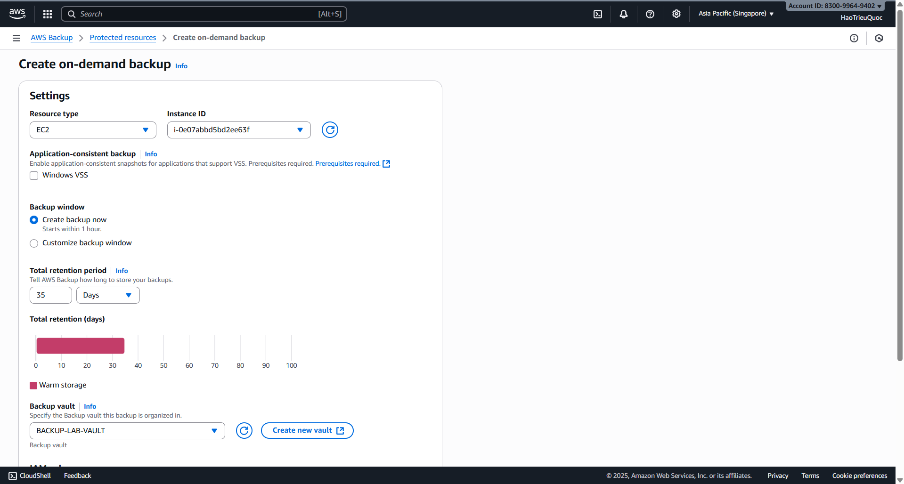Follow the Prerequisites required link
The width and height of the screenshot is (904, 484).
[x=348, y=163]
